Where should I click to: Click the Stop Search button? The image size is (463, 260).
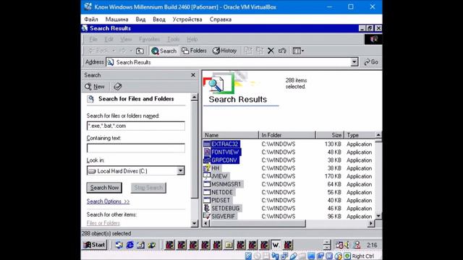click(148, 188)
